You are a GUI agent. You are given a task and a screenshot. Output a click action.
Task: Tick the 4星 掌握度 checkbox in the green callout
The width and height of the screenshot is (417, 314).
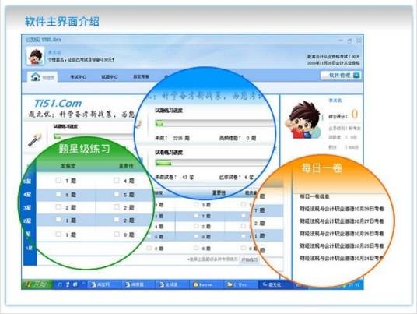click(x=58, y=195)
